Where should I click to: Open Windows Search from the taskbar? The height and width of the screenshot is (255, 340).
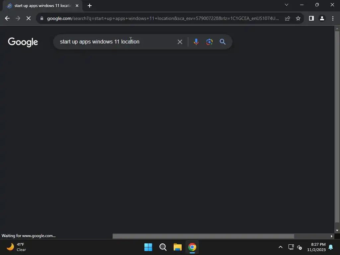point(163,247)
